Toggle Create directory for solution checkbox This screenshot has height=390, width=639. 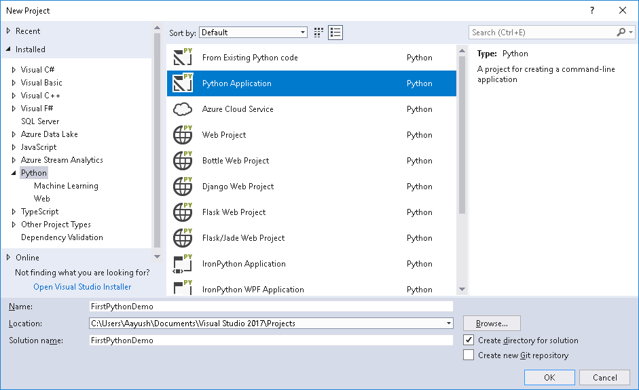click(x=469, y=340)
